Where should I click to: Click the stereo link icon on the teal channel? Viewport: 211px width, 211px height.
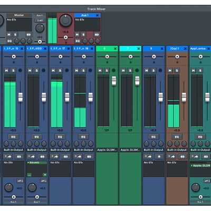click(x=206, y=156)
